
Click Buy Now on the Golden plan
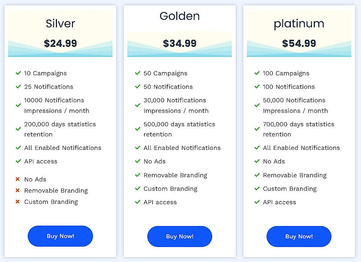(179, 237)
